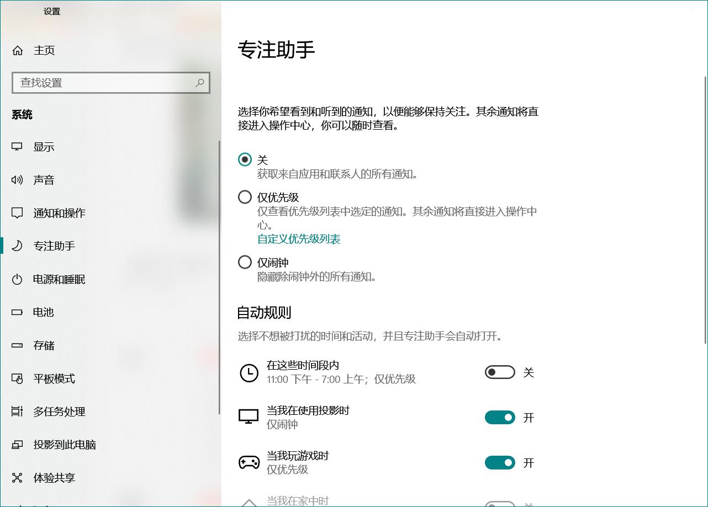Viewport: 708px width, 507px height.
Task: Click the search magnifier in 查找设置
Action: point(199,82)
